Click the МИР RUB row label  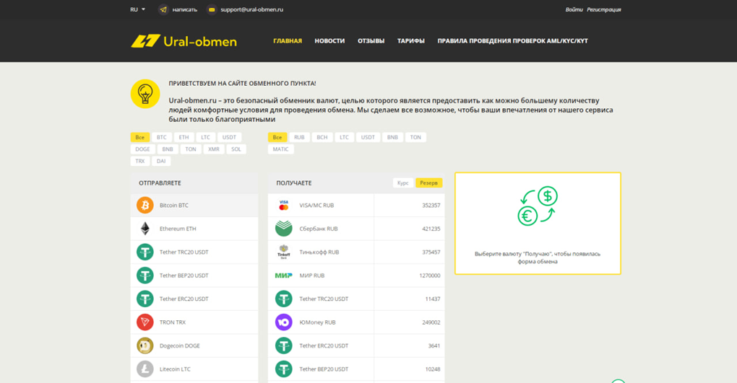point(312,276)
